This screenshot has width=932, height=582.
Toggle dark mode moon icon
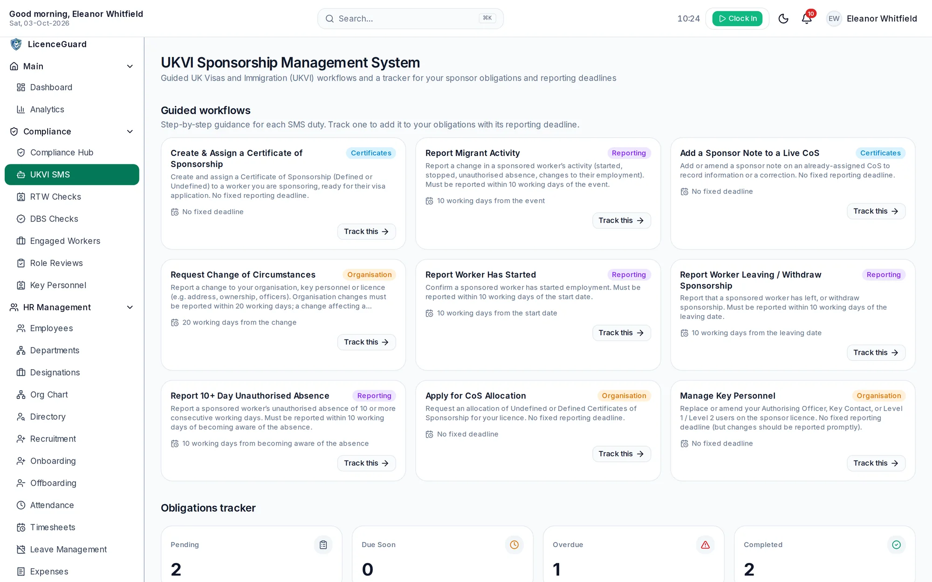[783, 19]
